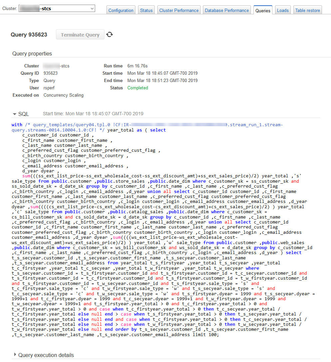The height and width of the screenshot is (362, 331).
Task: Go to Cluster Performance tab
Action: point(179,10)
